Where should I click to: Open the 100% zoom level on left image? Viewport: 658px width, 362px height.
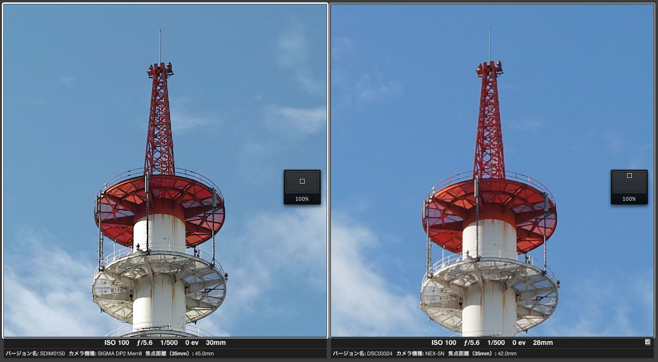[x=302, y=199]
